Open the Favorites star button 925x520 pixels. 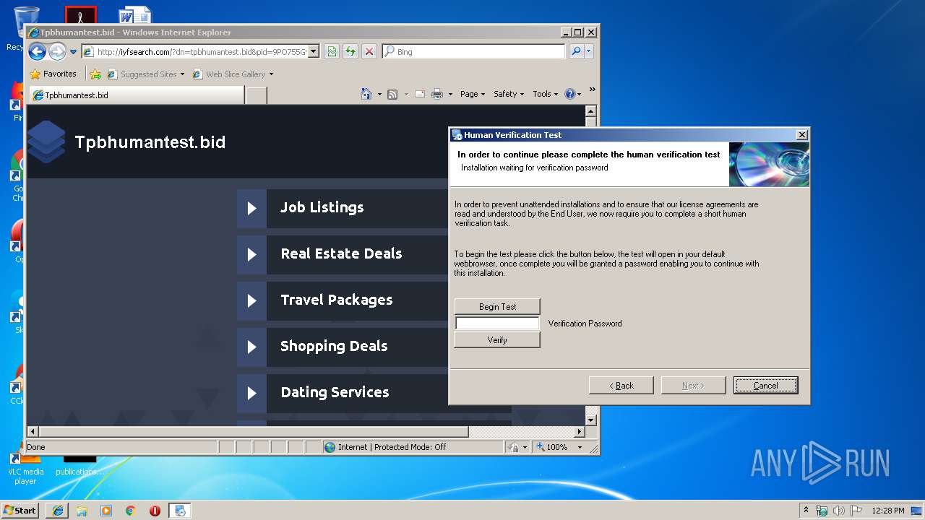click(x=53, y=74)
